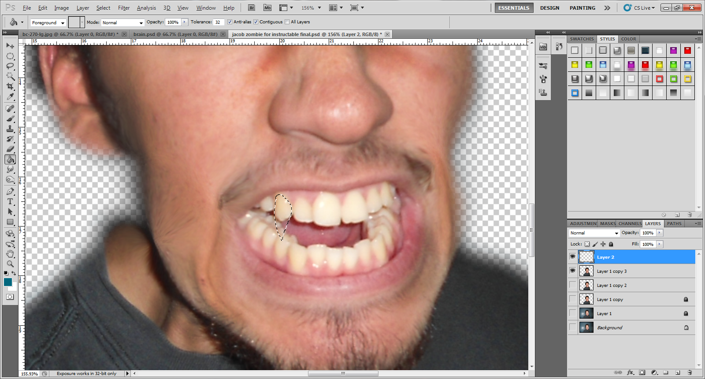The width and height of the screenshot is (705, 379).
Task: Toggle the Anti-alias checkbox
Action: [230, 22]
